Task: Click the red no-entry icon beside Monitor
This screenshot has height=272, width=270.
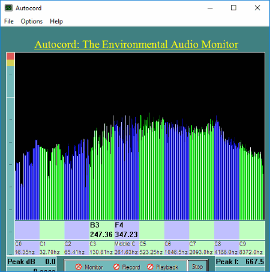Action: point(79,267)
